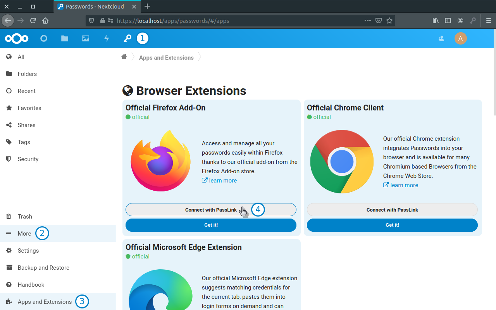The image size is (496, 310).
Task: Click Apps and Extensions breadcrumb
Action: [x=166, y=57]
